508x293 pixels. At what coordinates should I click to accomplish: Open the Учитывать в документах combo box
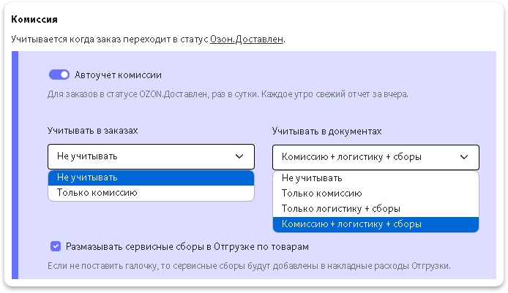[x=376, y=157]
